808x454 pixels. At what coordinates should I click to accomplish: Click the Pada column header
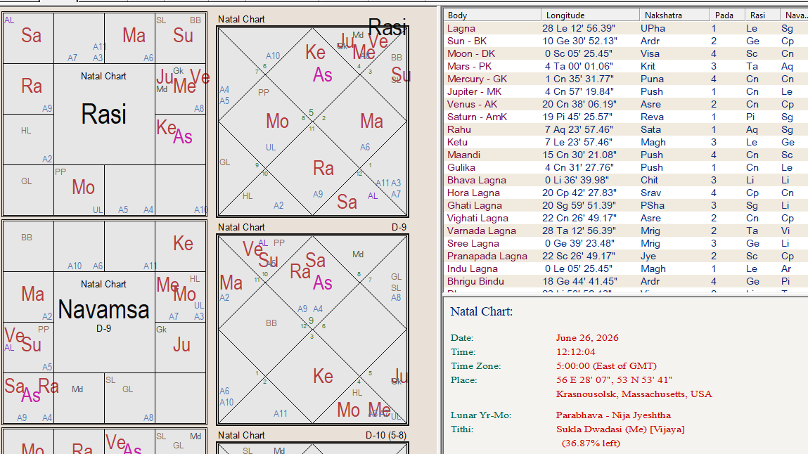pyautogui.click(x=726, y=15)
